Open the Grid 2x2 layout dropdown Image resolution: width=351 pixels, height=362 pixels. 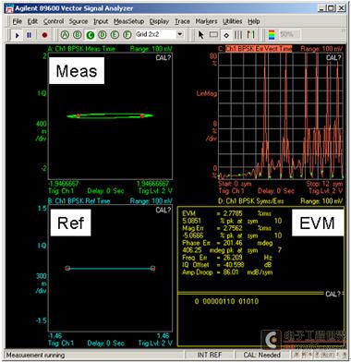point(180,34)
